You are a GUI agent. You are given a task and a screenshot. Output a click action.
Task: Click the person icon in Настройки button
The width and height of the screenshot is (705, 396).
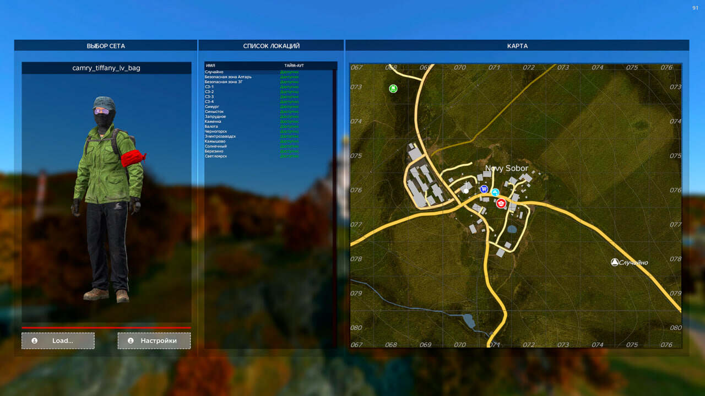[x=131, y=341]
